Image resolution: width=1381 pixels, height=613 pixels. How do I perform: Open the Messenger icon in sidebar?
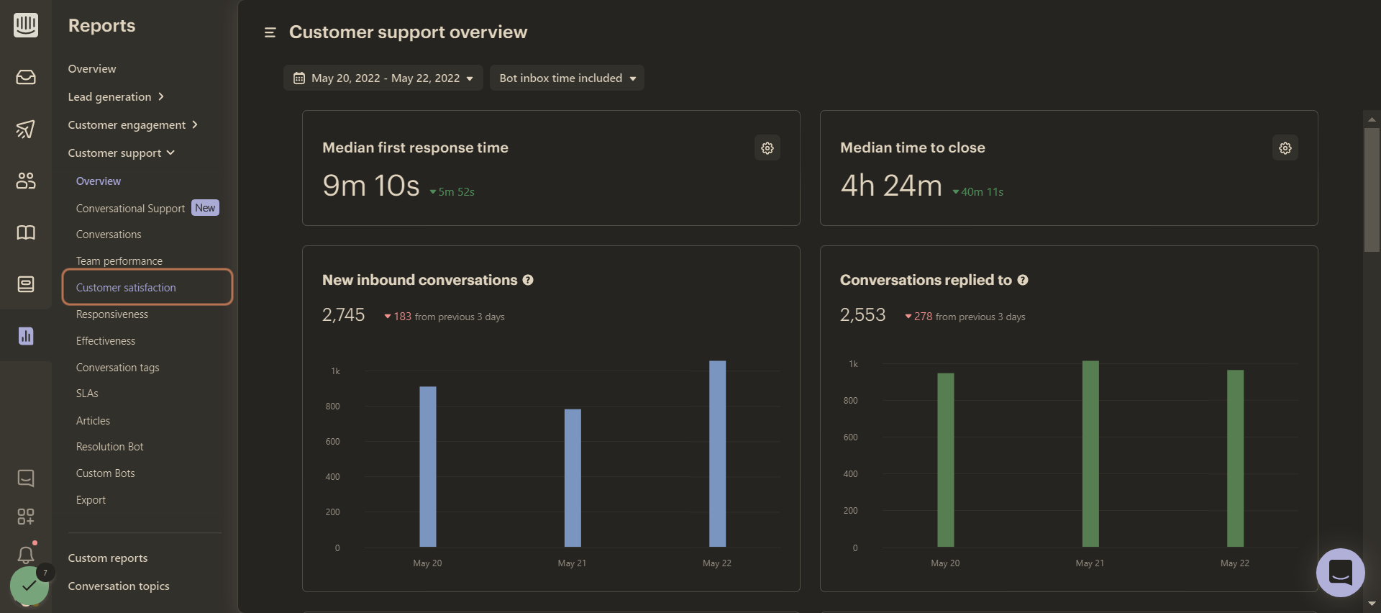26,478
